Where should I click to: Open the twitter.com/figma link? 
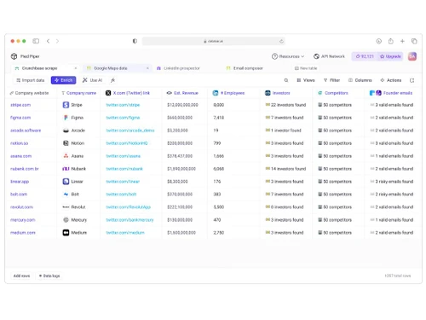coord(123,118)
